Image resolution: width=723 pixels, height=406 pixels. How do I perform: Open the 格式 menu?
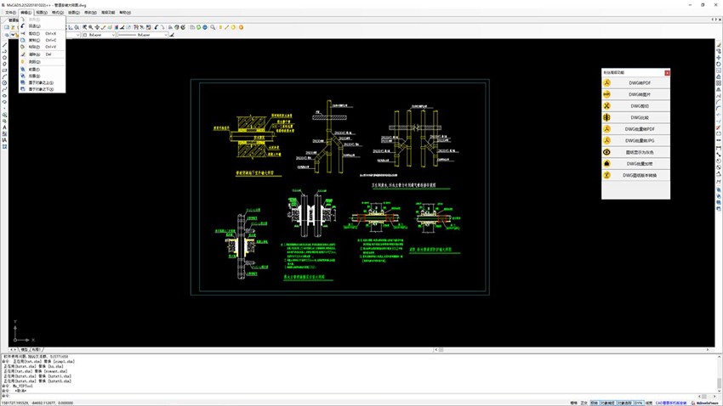58,13
